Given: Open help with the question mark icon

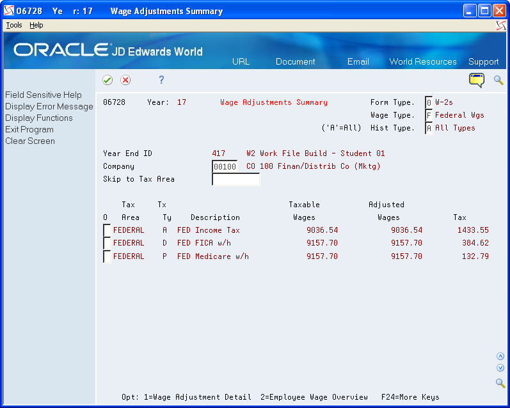Looking at the screenshot, I should pos(161,80).
